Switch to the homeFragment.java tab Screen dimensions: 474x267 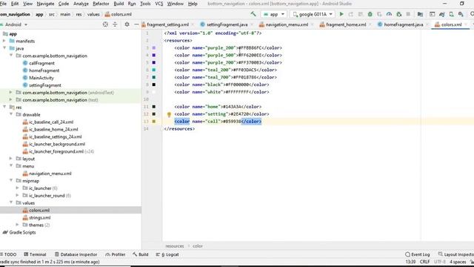click(403, 24)
